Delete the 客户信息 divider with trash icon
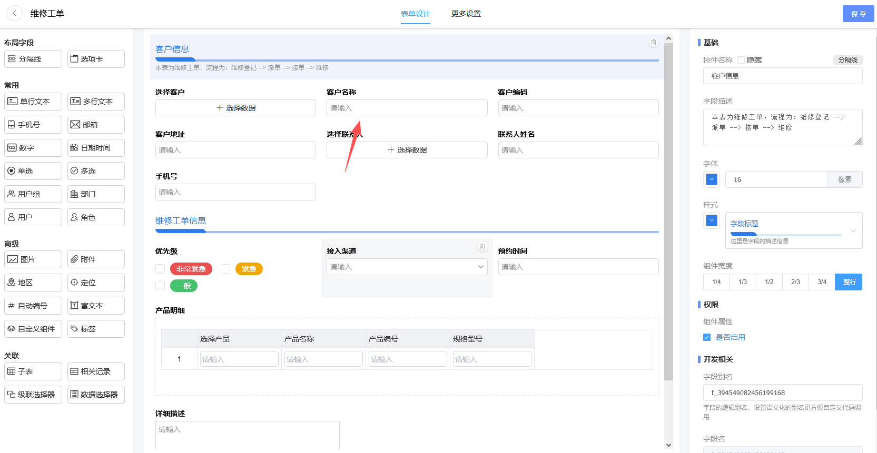Screen dimensions: 877x453 click(654, 43)
